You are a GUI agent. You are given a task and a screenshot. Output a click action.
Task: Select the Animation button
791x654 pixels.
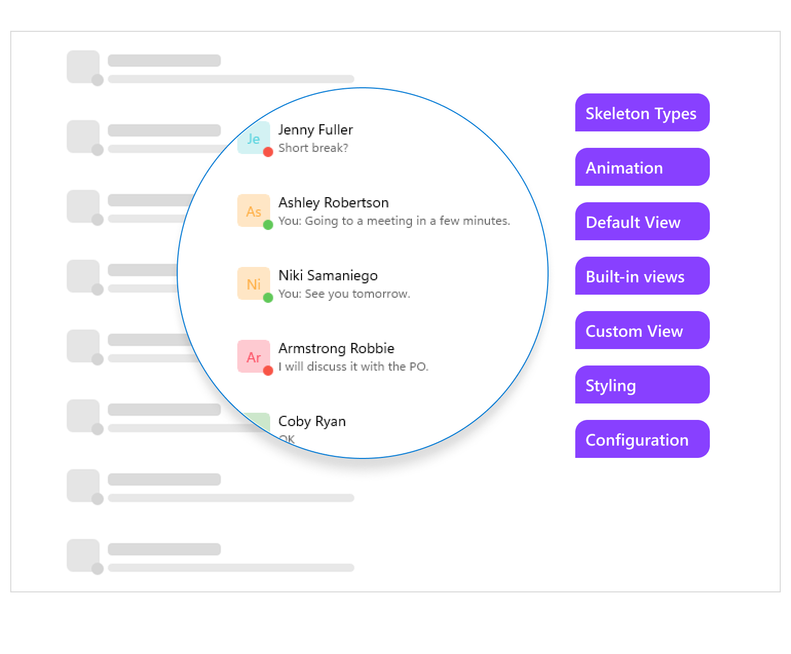click(x=642, y=167)
